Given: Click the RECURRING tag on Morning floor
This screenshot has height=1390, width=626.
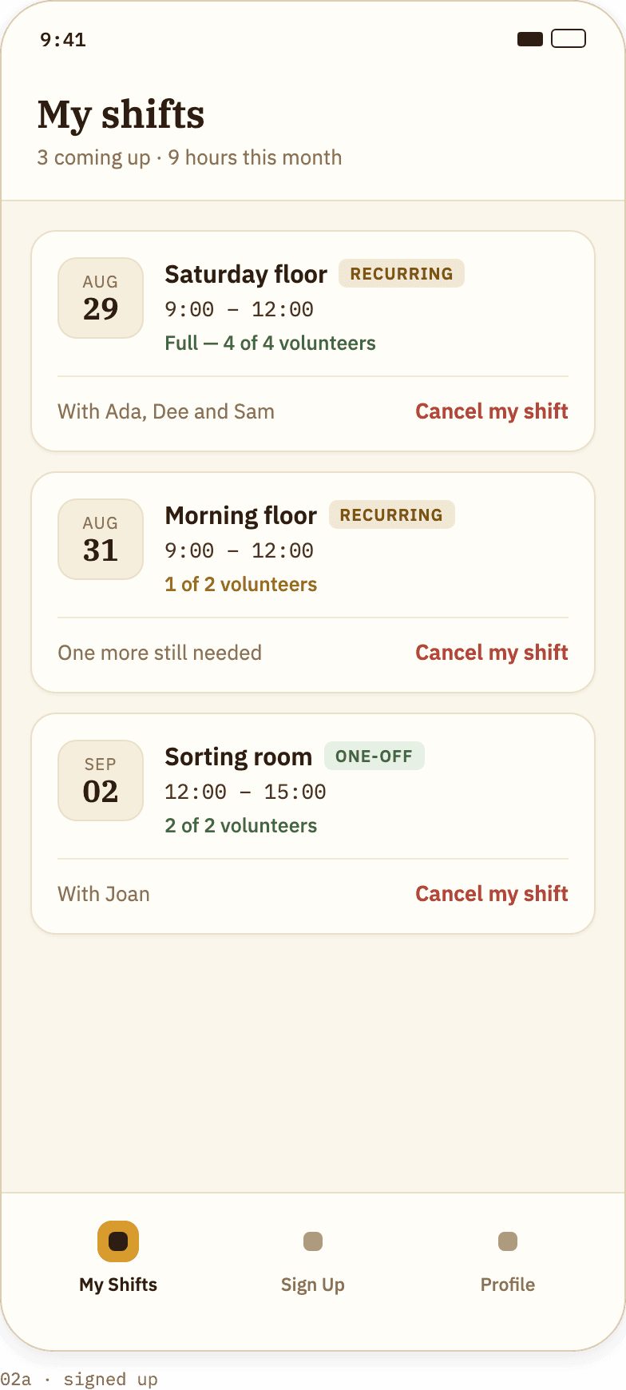Looking at the screenshot, I should click(x=391, y=515).
